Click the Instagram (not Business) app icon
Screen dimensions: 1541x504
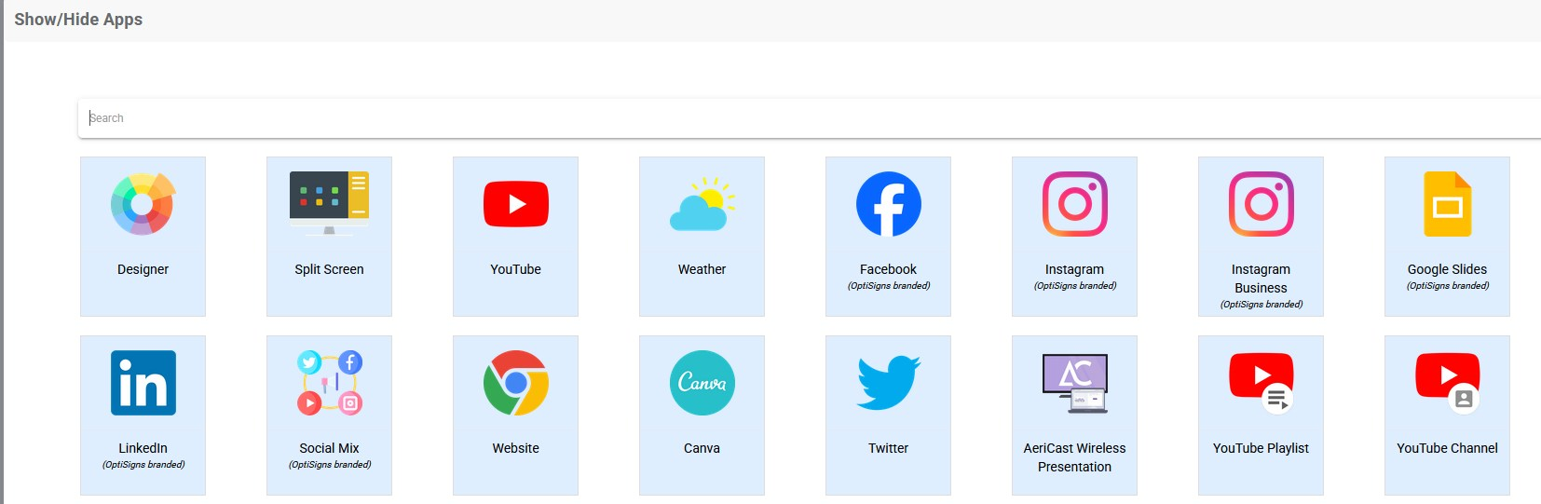point(1074,204)
